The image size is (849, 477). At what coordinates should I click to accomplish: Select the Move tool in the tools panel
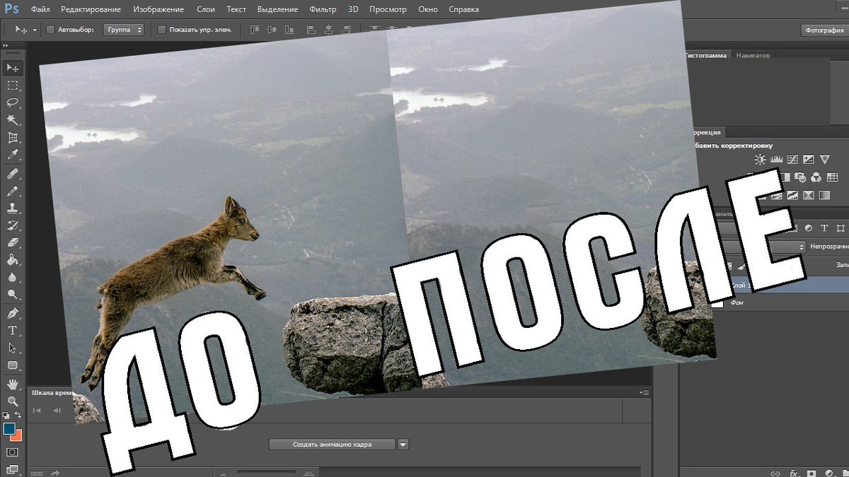13,68
